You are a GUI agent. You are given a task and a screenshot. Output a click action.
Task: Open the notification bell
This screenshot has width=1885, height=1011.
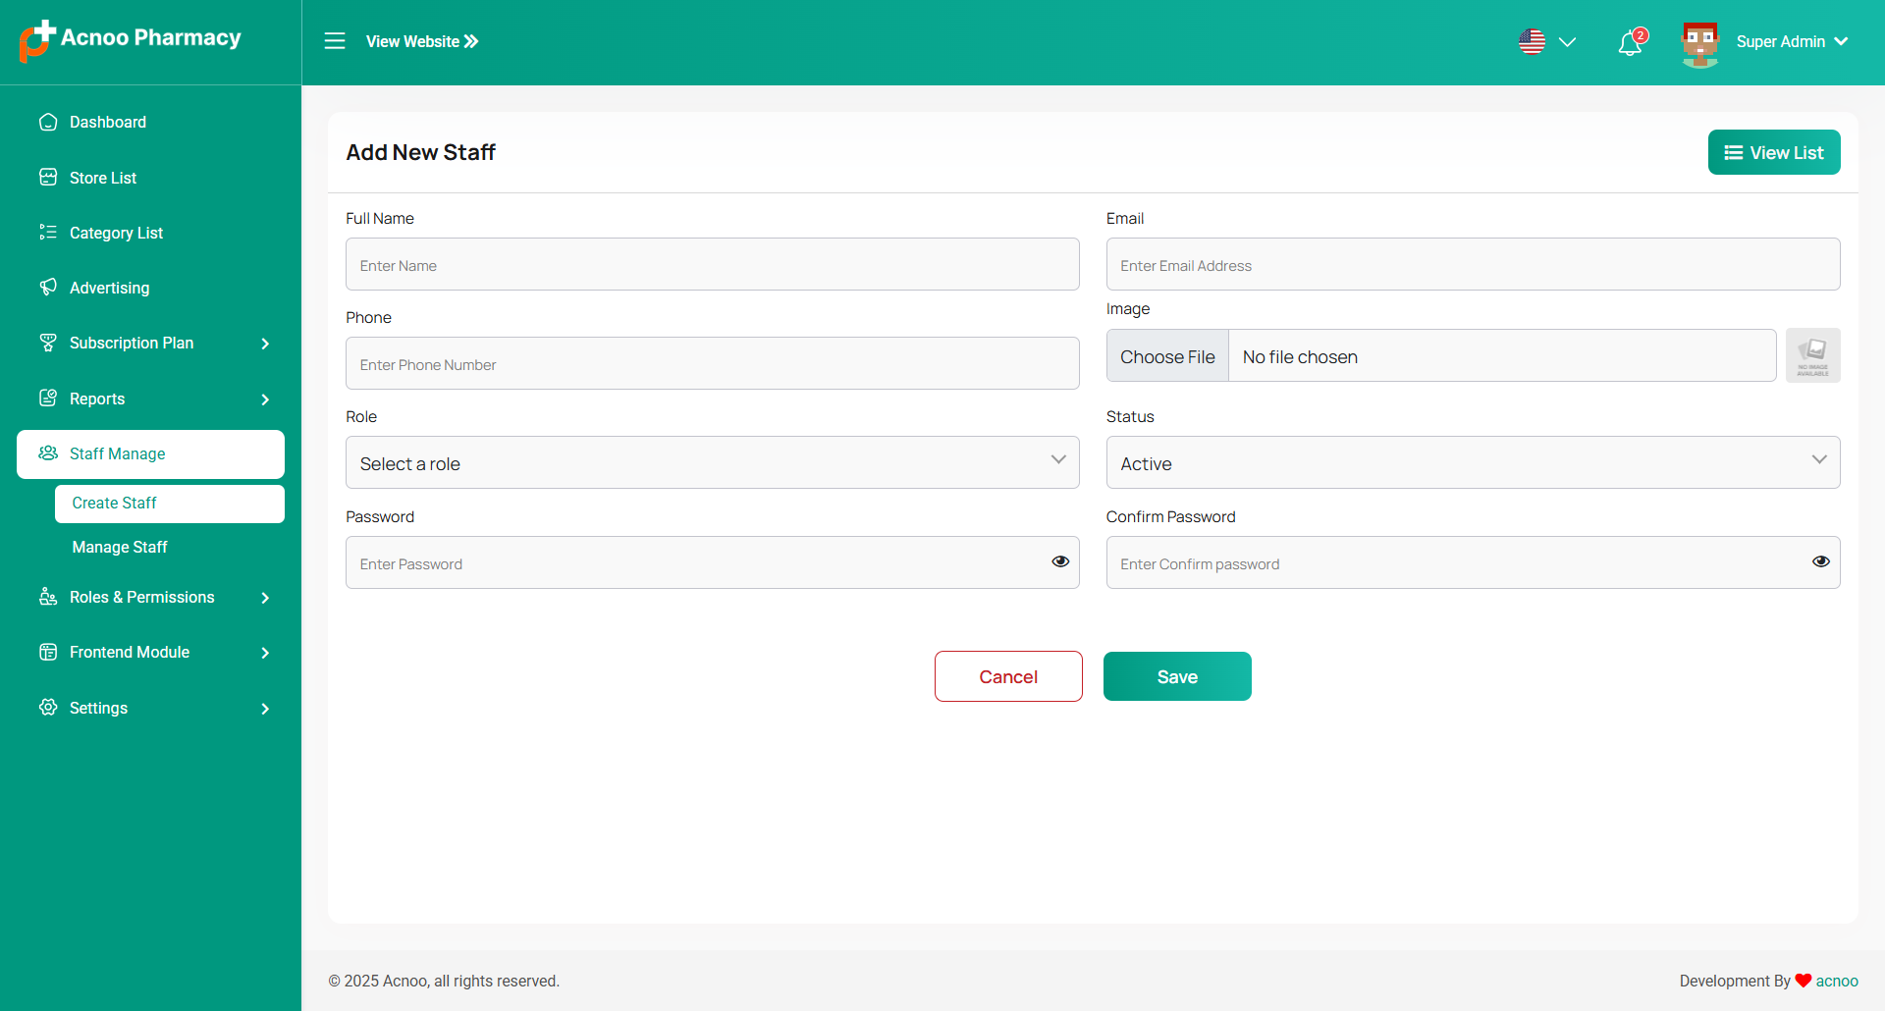pyautogui.click(x=1630, y=43)
